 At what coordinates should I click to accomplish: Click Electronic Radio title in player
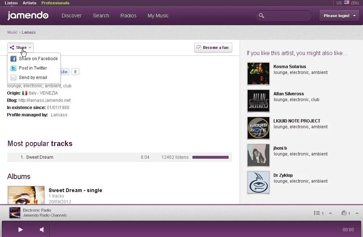click(37, 210)
